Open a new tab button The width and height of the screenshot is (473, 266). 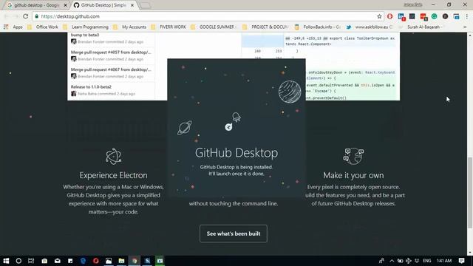146,5
